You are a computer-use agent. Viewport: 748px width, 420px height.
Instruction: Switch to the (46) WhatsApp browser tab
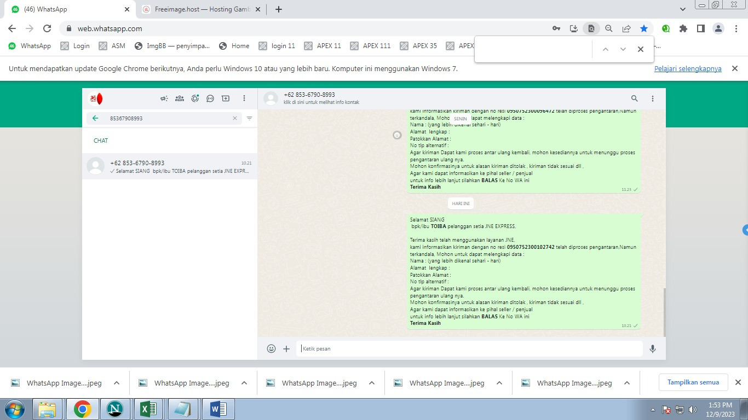coord(71,9)
